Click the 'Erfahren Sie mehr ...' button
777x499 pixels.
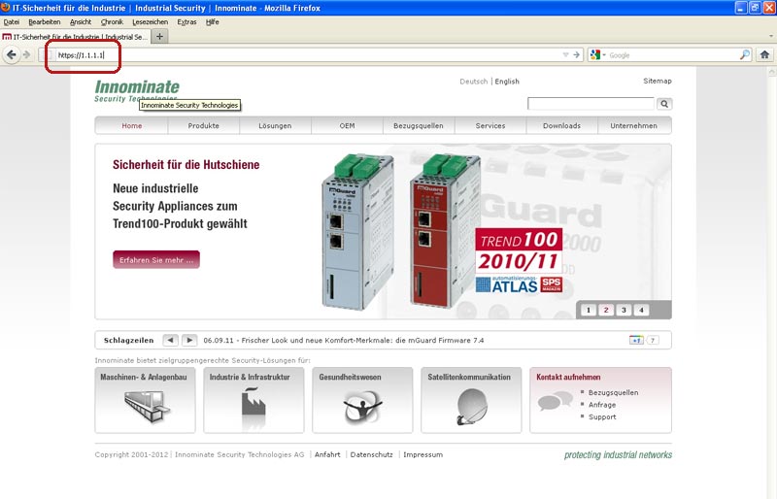[156, 260]
